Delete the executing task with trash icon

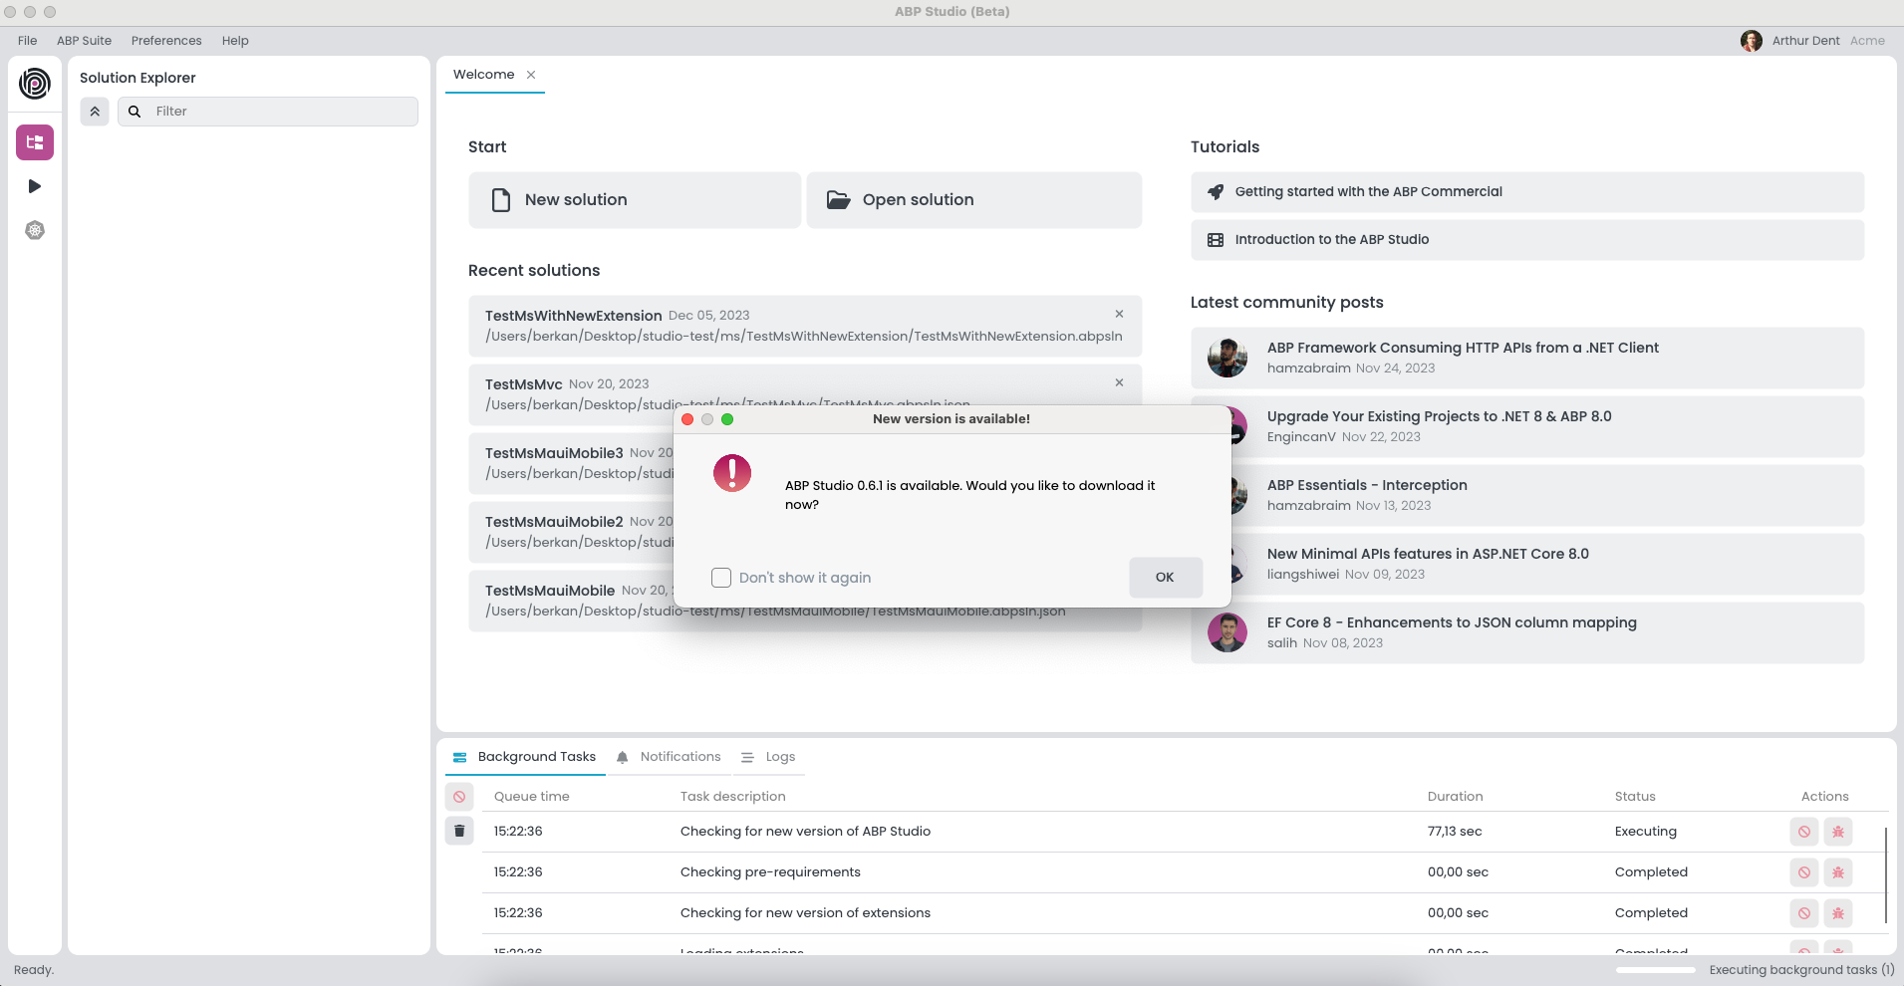(x=459, y=831)
